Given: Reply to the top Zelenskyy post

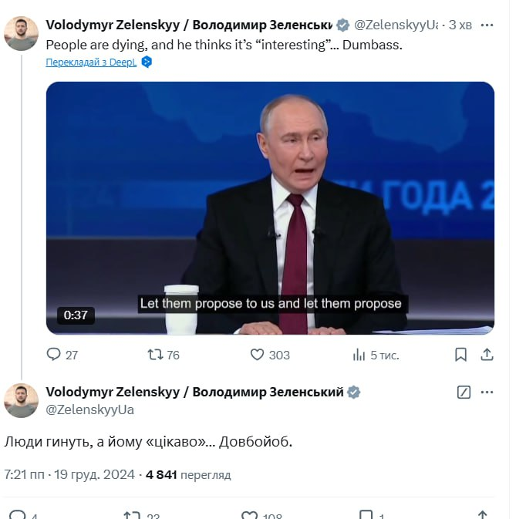Looking at the screenshot, I should pyautogui.click(x=54, y=355).
